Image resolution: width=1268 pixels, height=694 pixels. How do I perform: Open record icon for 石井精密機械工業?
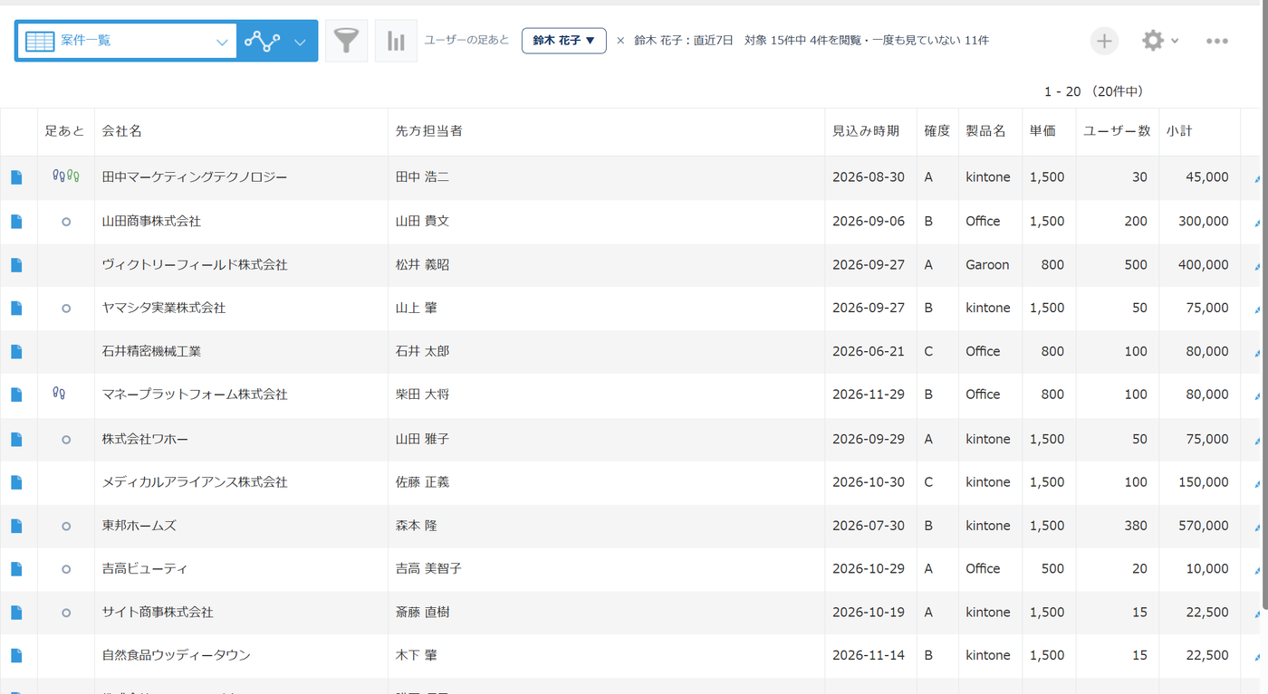pyautogui.click(x=16, y=351)
